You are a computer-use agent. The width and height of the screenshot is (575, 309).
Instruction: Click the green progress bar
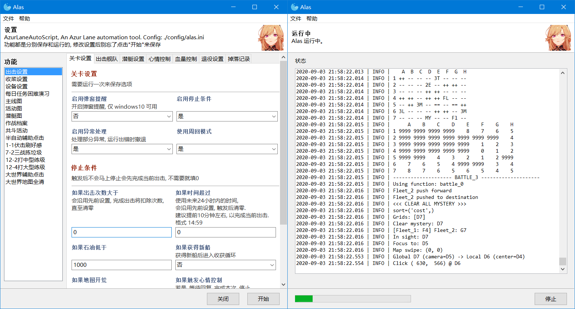click(305, 299)
